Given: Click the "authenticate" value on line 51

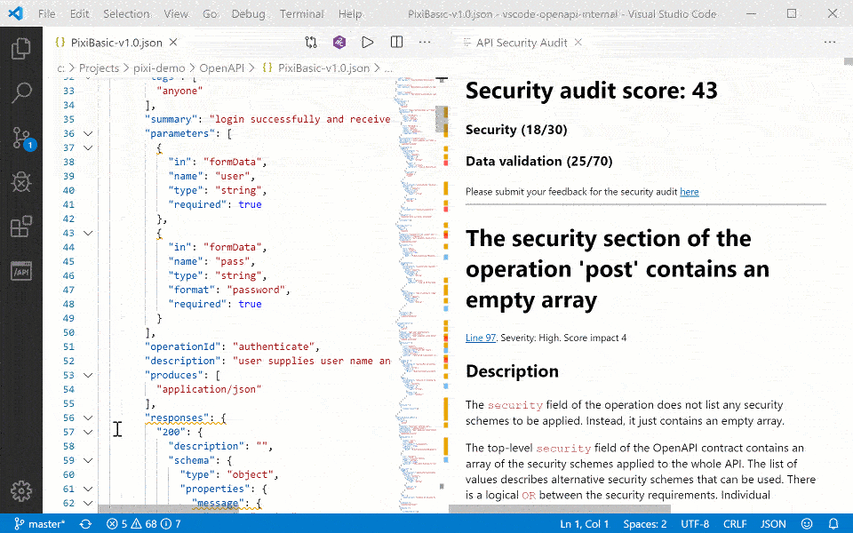Looking at the screenshot, I should pos(274,346).
